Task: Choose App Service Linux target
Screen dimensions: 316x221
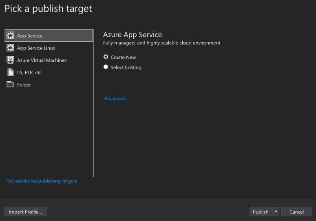Action: point(49,48)
